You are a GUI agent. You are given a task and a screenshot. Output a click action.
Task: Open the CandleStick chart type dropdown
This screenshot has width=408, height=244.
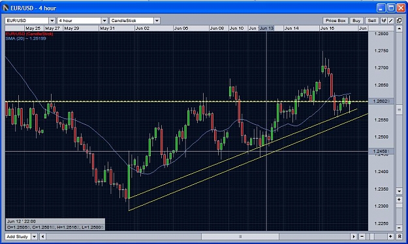(157, 20)
